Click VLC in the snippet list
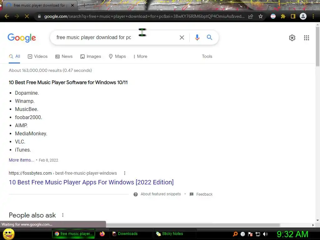 click(20, 142)
